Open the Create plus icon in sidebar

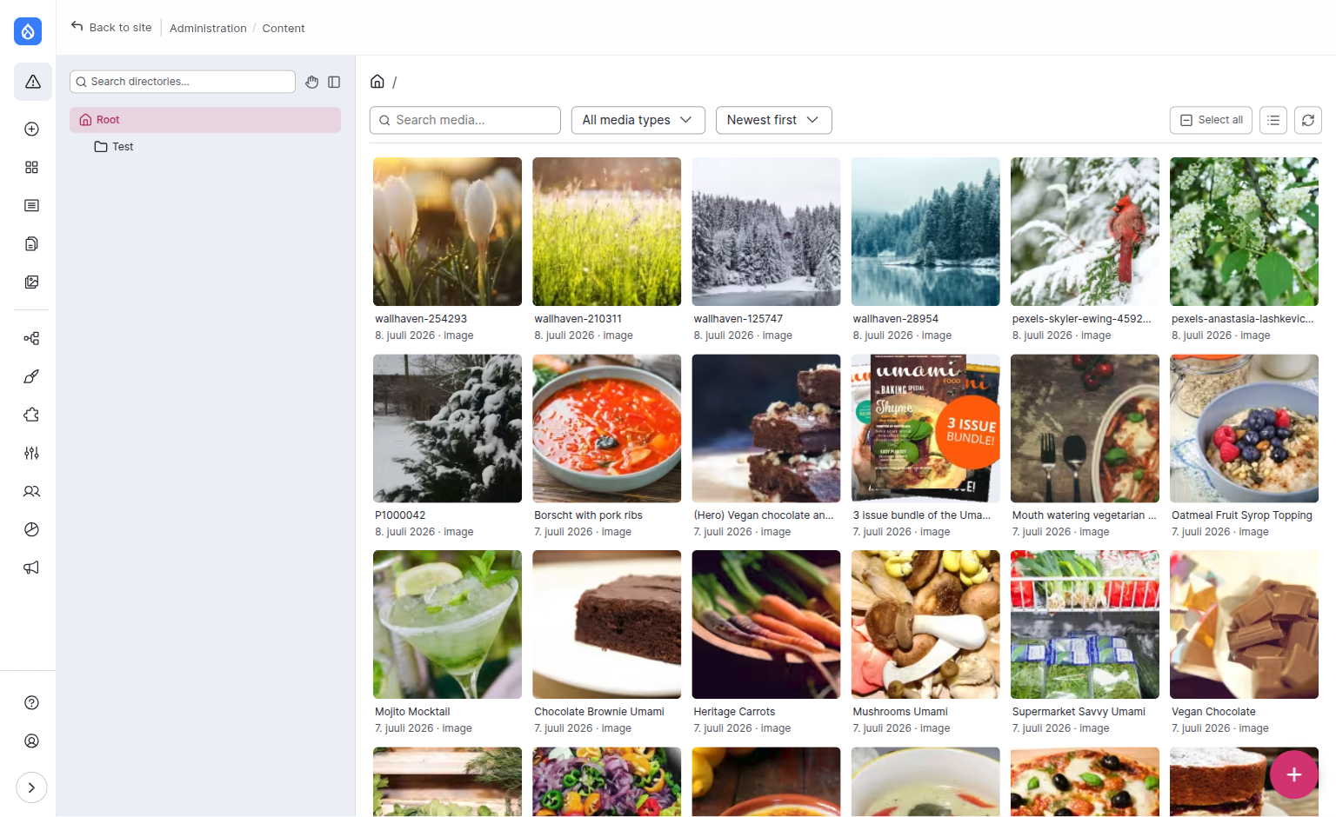(32, 130)
